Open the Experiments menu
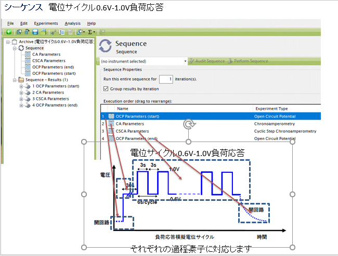The image size is (338, 256). point(46,23)
